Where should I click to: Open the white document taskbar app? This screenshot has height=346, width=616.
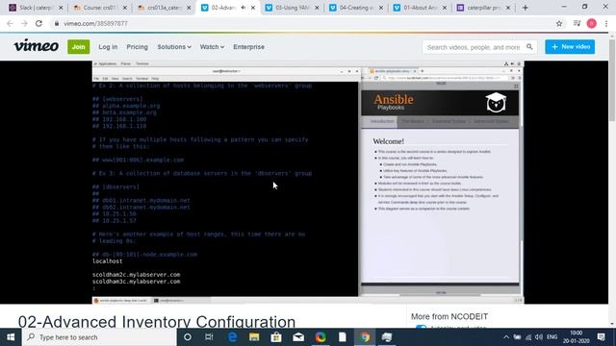click(x=343, y=337)
